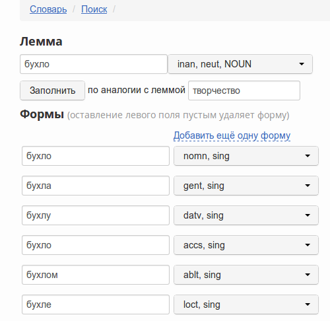Open the loct, sing dropdown
330x321 pixels.
(246, 304)
